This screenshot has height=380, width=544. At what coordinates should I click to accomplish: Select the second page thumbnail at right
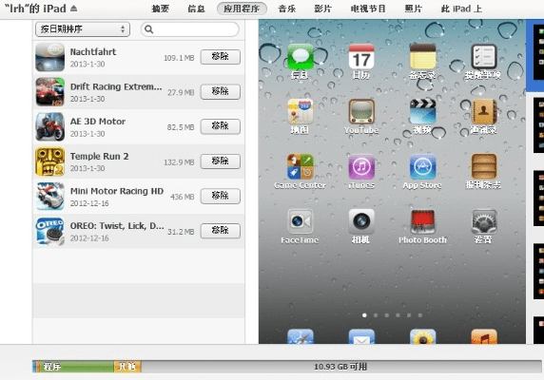point(539,125)
